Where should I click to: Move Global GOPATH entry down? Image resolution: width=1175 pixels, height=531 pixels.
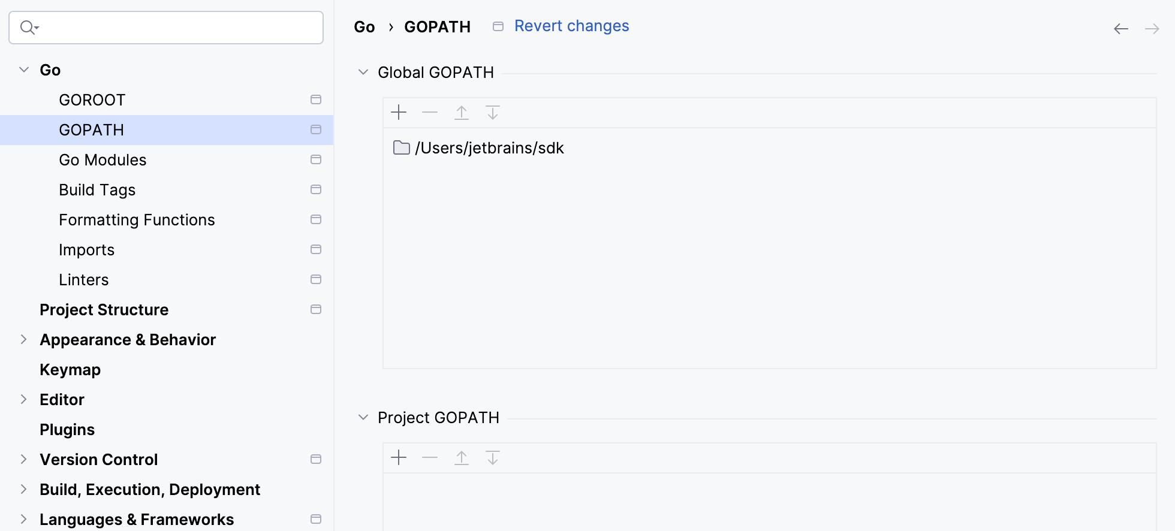(x=493, y=112)
